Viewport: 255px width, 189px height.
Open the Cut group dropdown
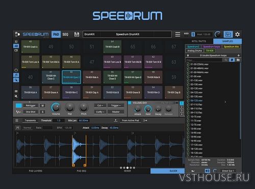click(x=100, y=106)
